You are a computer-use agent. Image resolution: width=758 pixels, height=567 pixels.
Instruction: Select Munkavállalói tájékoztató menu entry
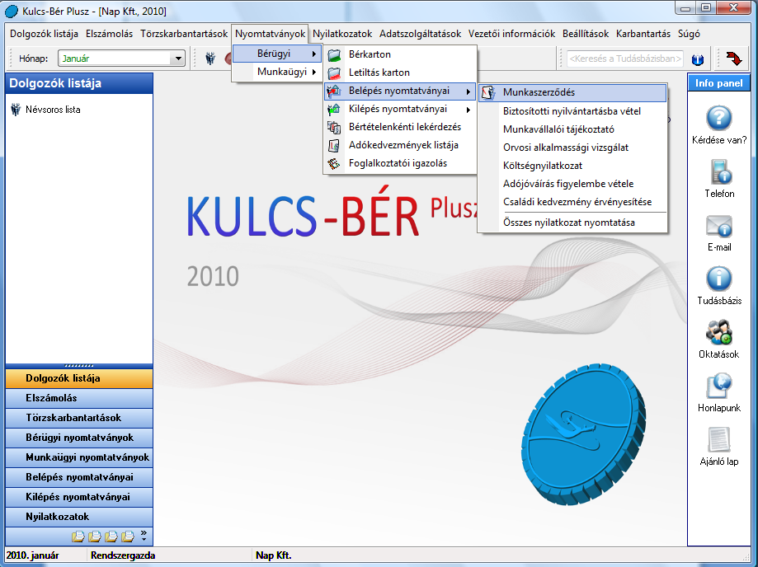pyautogui.click(x=572, y=129)
